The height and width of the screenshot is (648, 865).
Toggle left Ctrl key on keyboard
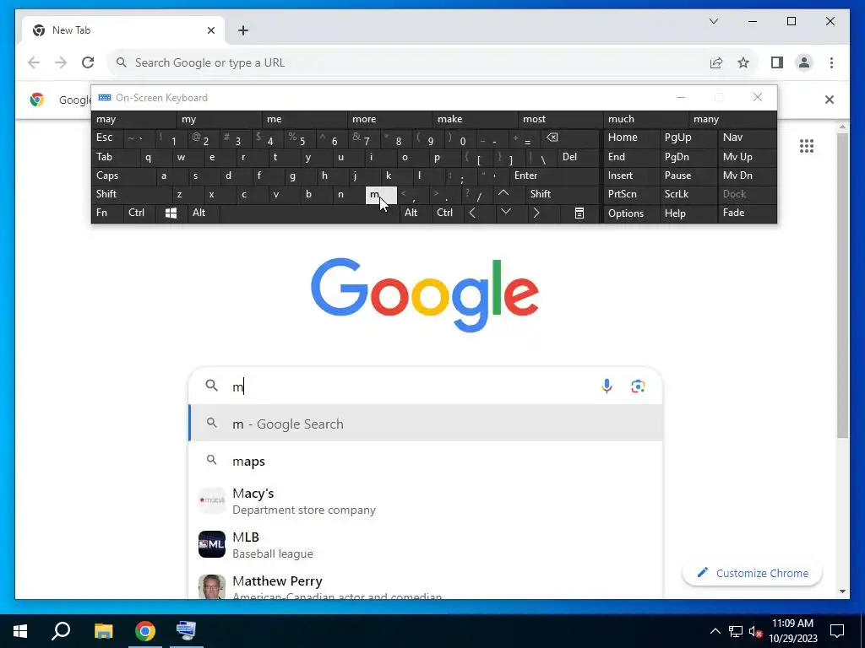tap(139, 213)
